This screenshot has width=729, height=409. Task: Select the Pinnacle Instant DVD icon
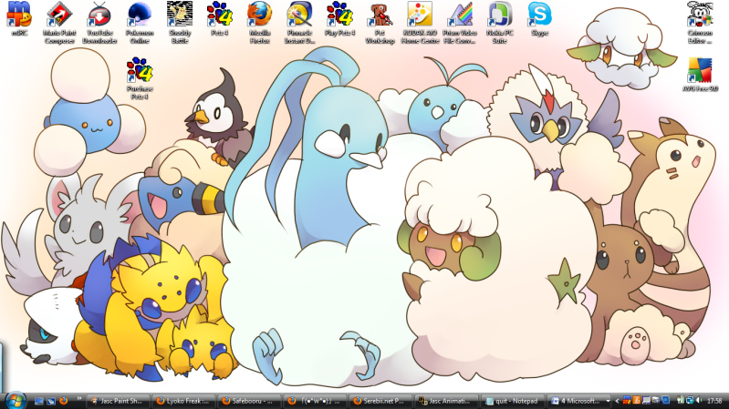299,23
